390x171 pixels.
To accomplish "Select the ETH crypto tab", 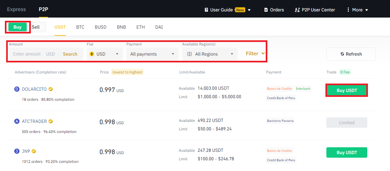I will click(x=140, y=27).
